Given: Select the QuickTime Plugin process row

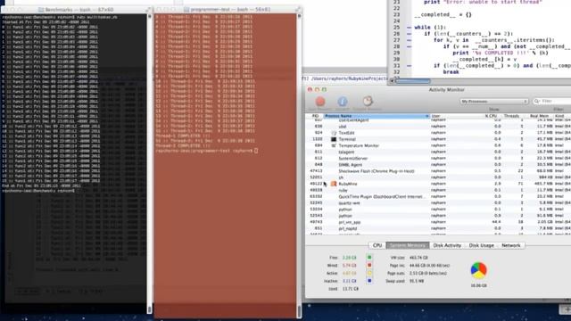Looking at the screenshot, I should [438, 196].
